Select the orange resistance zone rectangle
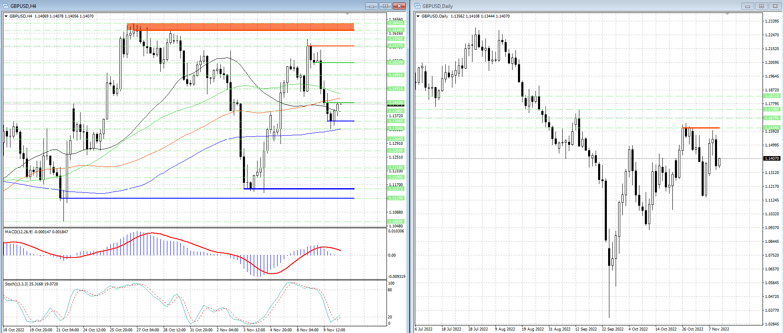Viewport: 783px width, 333px height. click(x=240, y=27)
